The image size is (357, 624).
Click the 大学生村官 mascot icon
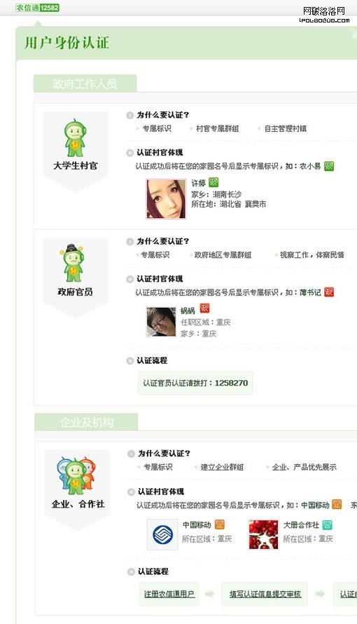click(x=75, y=138)
